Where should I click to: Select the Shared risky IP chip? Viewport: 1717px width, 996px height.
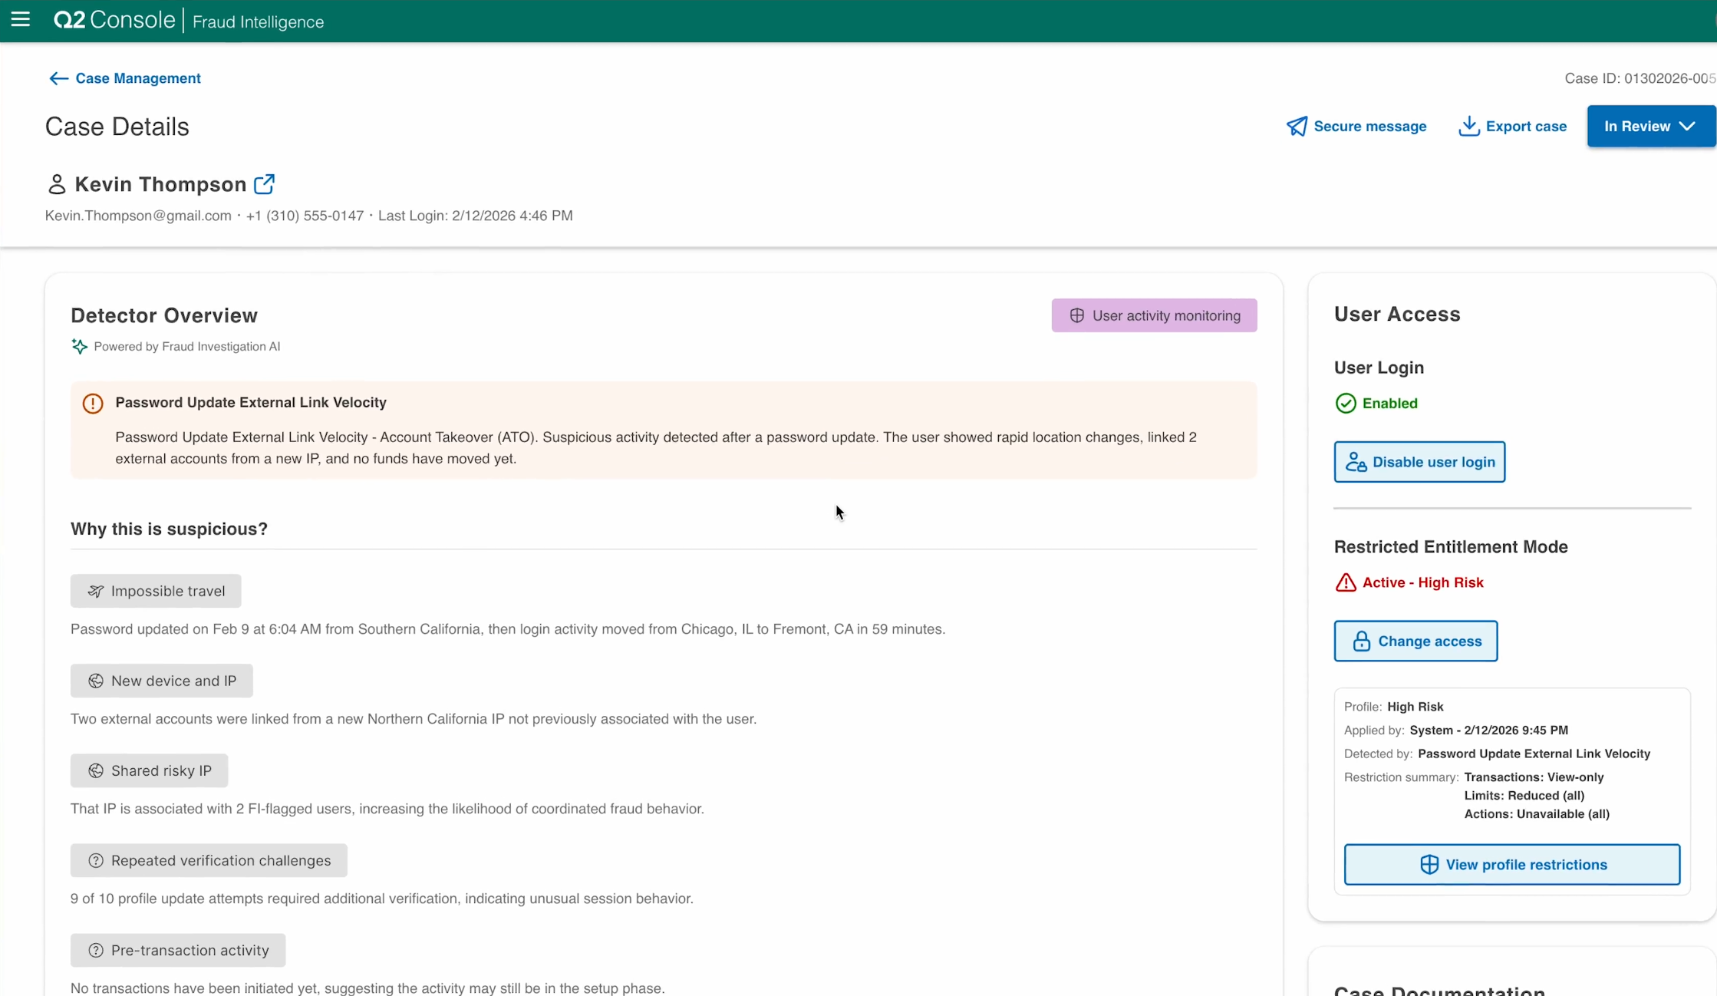(150, 770)
